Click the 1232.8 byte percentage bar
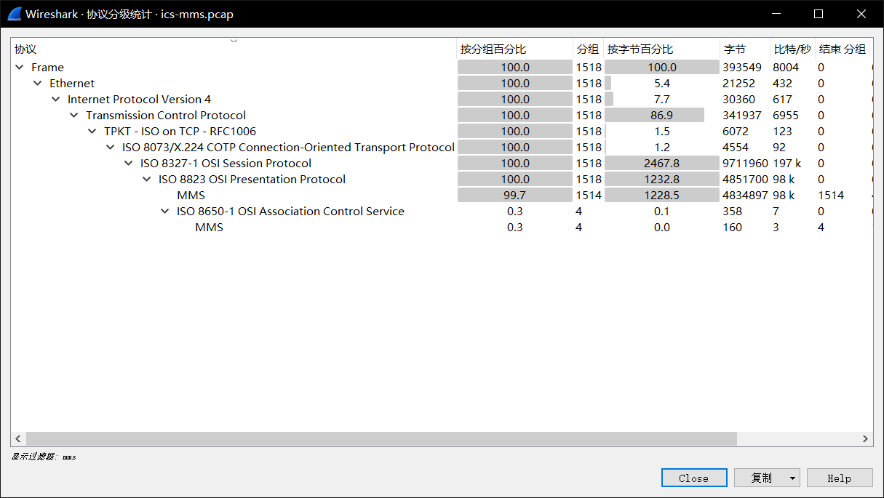884x498 pixels. pos(661,180)
